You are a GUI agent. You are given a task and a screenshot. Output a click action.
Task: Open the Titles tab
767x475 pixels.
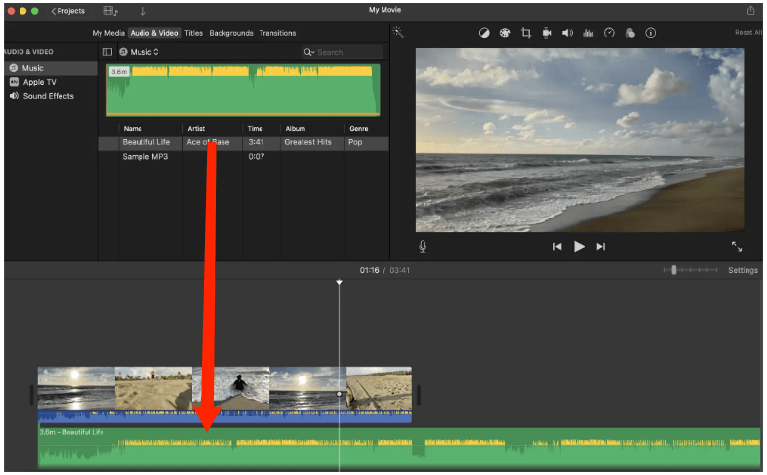pyautogui.click(x=194, y=33)
